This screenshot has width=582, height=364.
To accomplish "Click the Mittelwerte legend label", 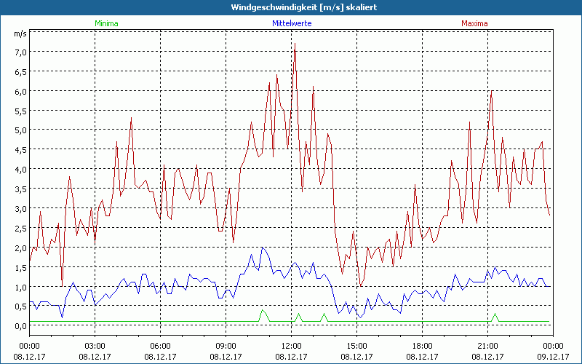I will (x=291, y=23).
